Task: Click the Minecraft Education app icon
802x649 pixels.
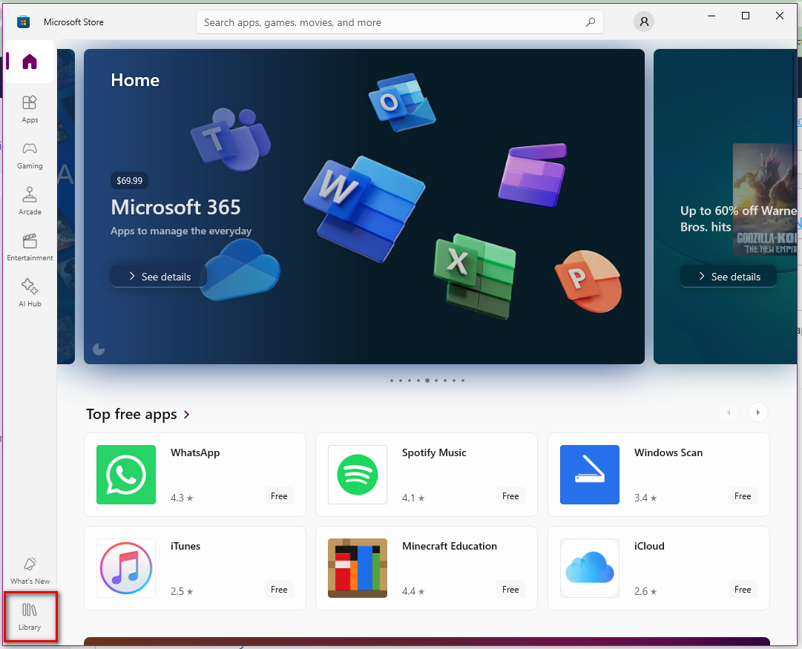Action: click(x=358, y=568)
